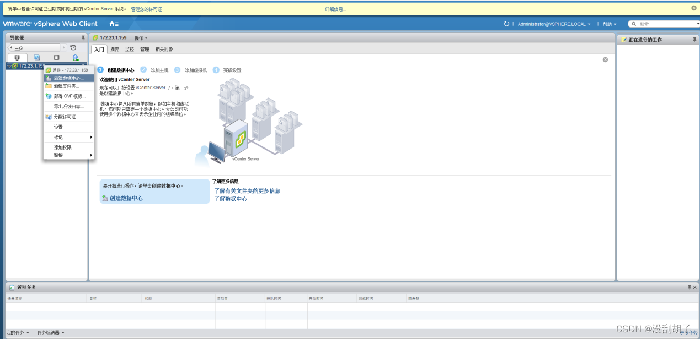The image size is (700, 339).
Task: Switch to VMs and Templates navigator tab
Action: click(37, 57)
